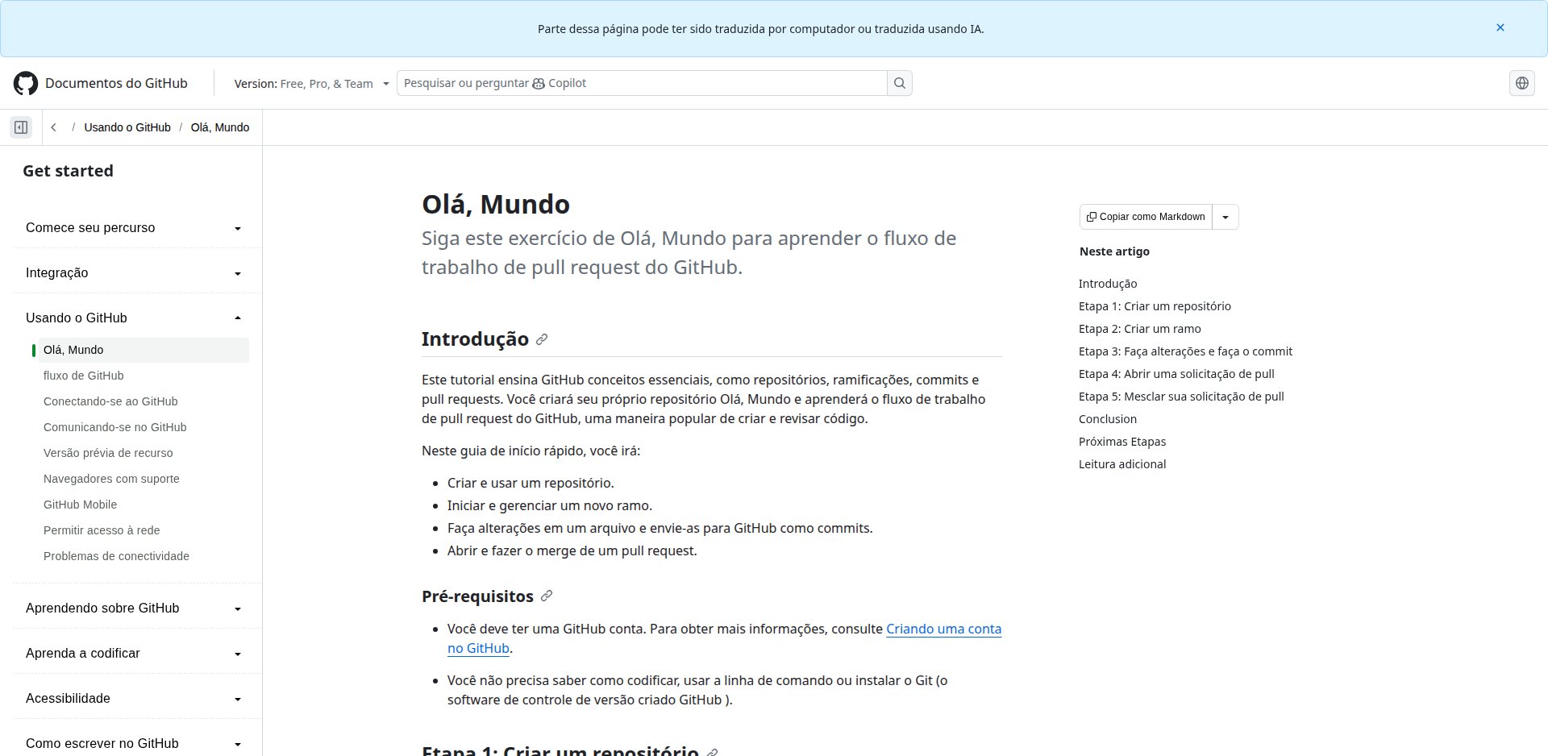Jump to Etapa 3: Faça alterações outline link
The width and height of the screenshot is (1548, 756).
click(x=1185, y=351)
